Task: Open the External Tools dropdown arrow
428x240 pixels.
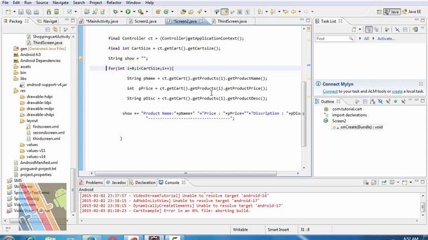Action: click(x=147, y=12)
